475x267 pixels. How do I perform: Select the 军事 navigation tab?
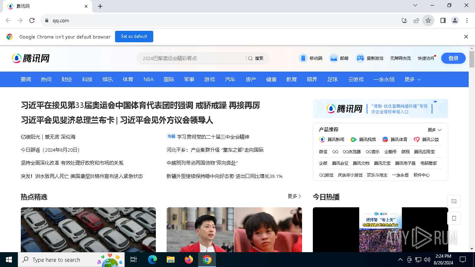189,79
